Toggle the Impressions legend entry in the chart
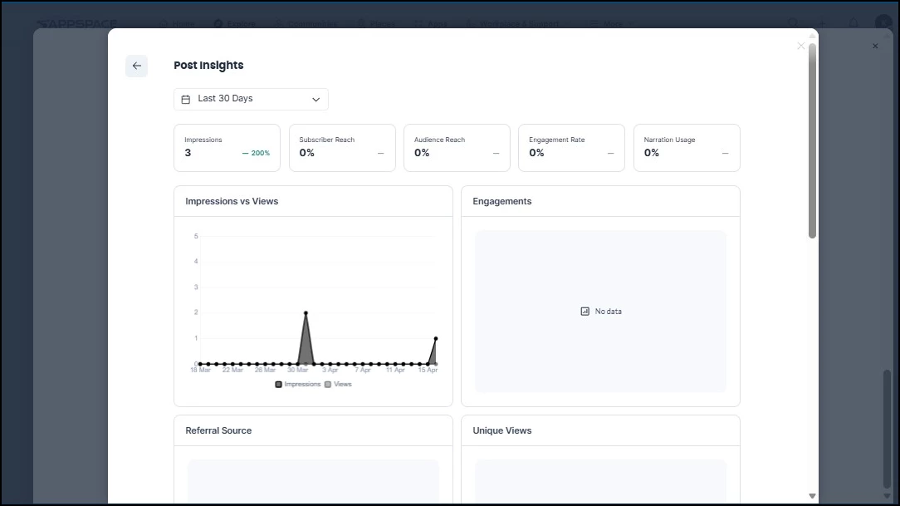The width and height of the screenshot is (900, 506). (298, 384)
